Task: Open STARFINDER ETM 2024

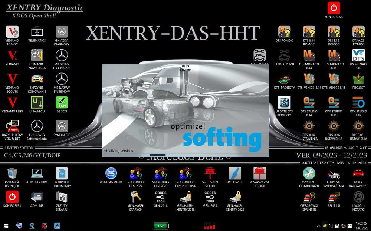Action: pos(136,173)
